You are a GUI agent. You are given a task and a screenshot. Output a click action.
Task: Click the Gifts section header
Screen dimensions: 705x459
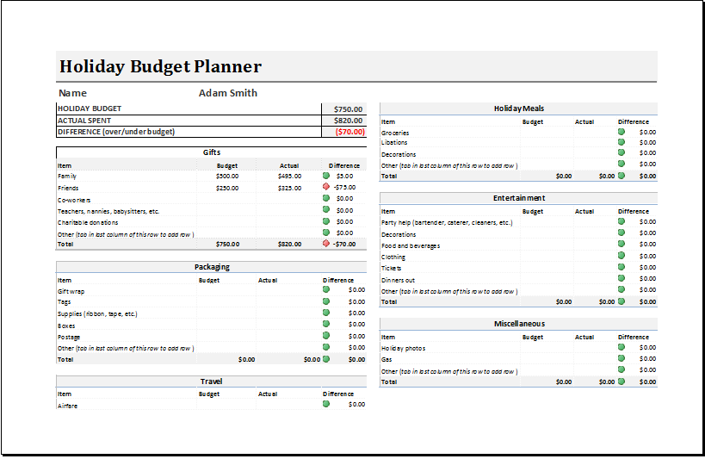pos(211,152)
